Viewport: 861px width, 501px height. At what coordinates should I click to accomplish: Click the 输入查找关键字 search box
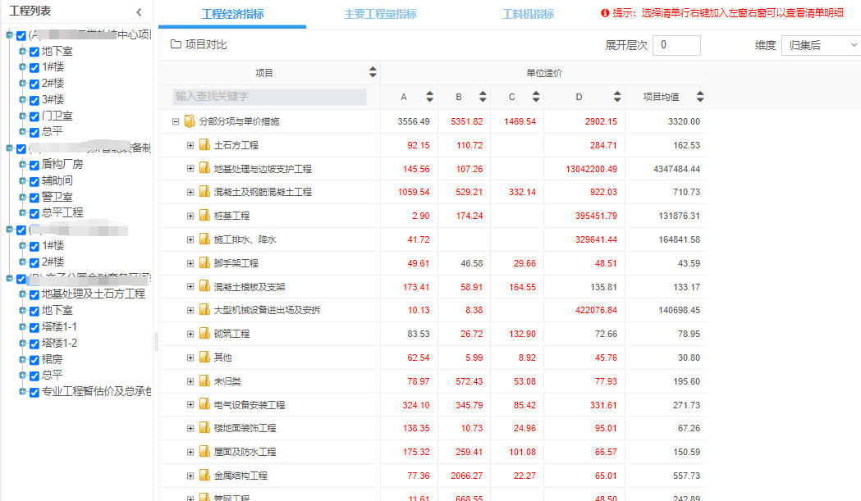(x=269, y=97)
